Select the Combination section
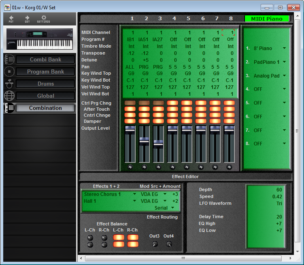The image size is (304, 265). pyautogui.click(x=45, y=108)
